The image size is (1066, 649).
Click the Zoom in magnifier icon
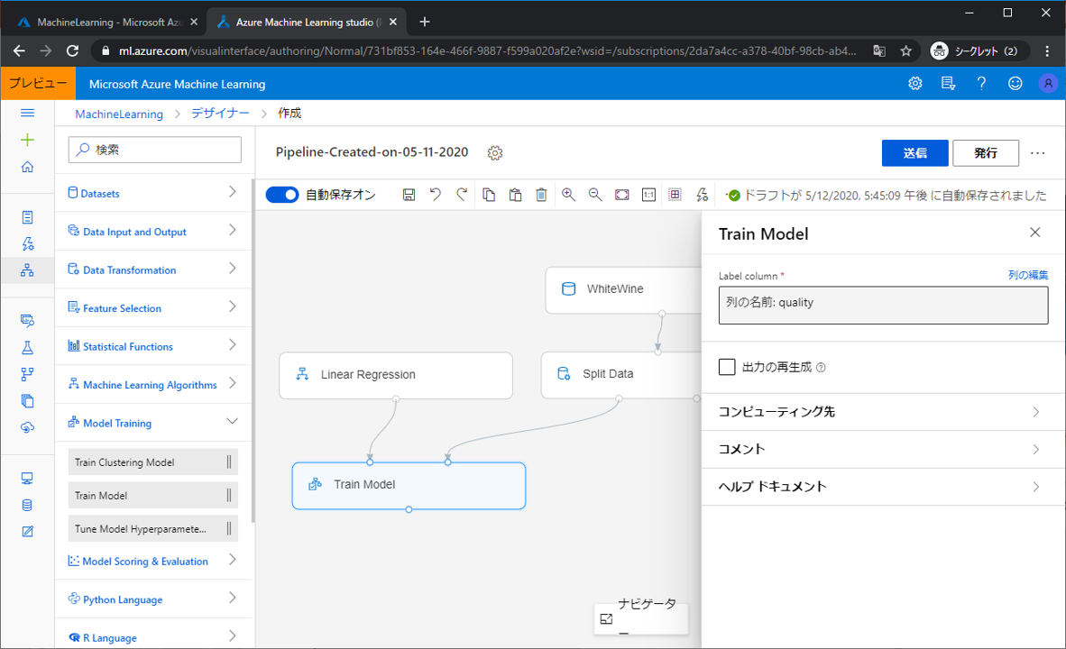pyautogui.click(x=568, y=195)
